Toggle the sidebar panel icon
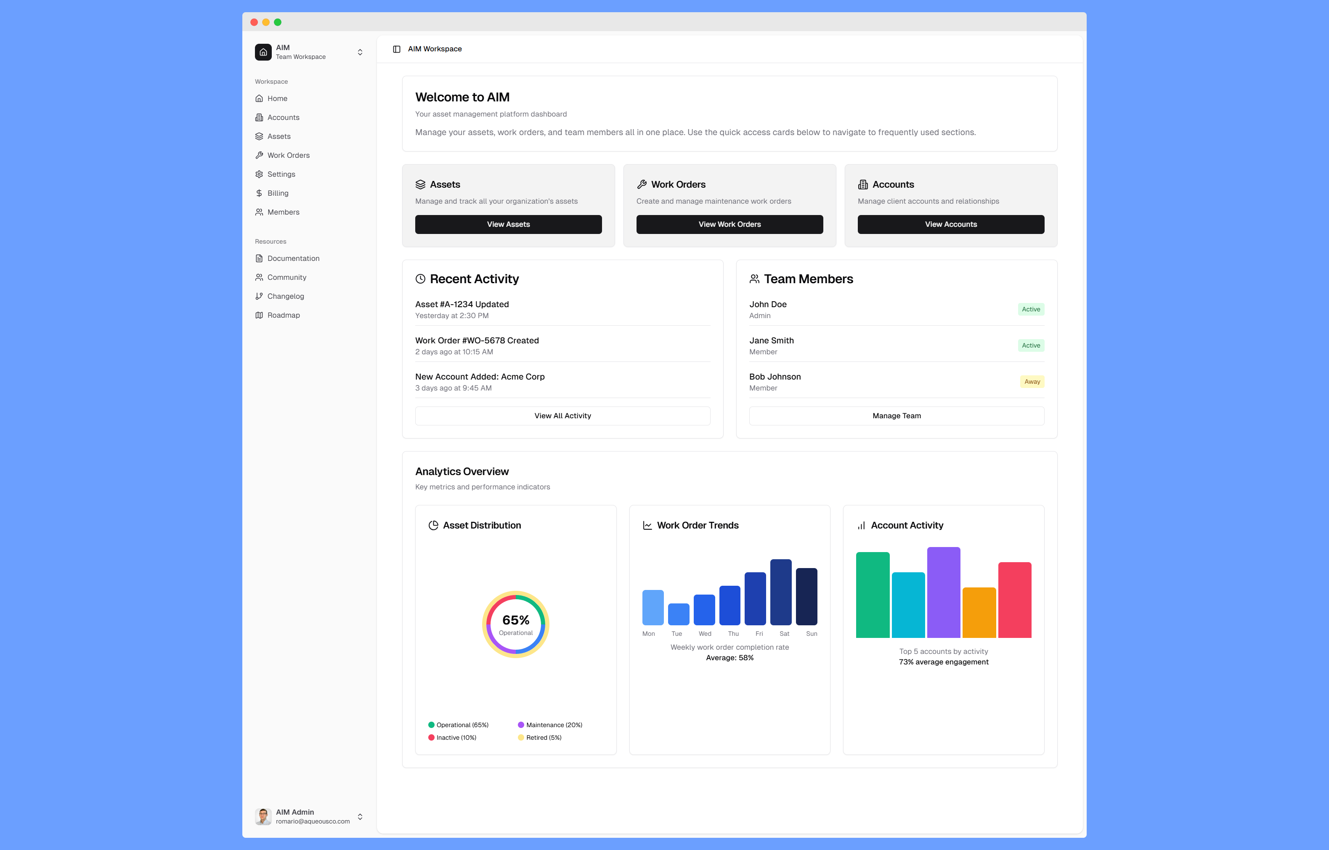 [396, 49]
